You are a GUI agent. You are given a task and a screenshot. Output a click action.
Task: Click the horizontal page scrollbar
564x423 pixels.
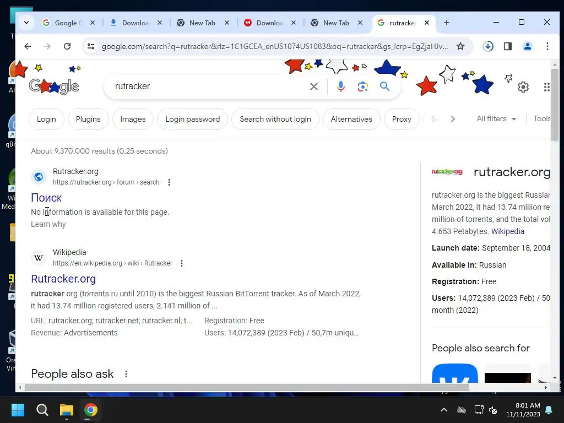click(247, 387)
